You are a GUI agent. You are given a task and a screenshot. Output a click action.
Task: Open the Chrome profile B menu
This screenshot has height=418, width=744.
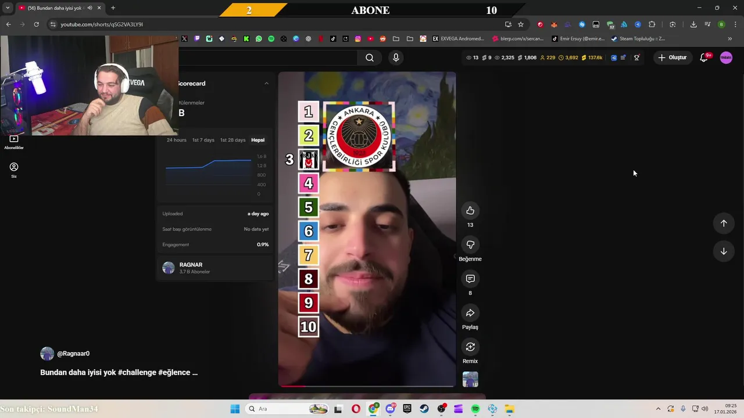(721, 24)
